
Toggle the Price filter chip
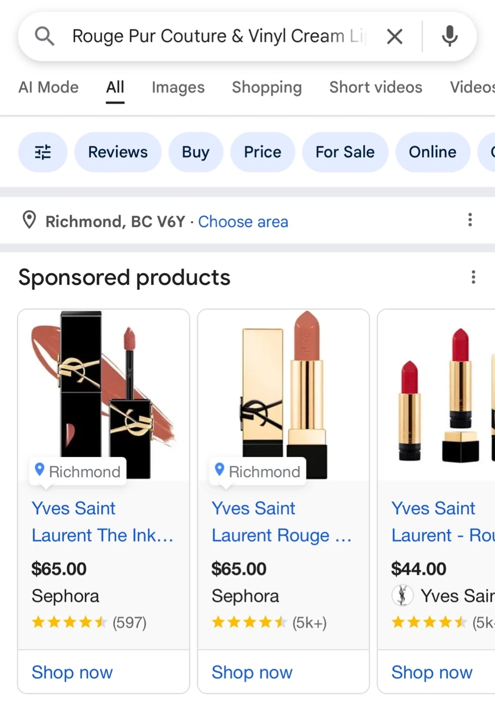click(263, 152)
